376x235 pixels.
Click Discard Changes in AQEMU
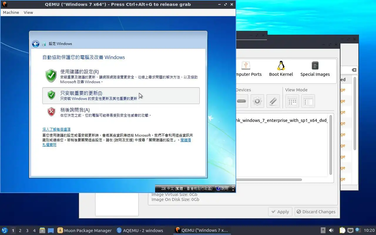tap(316, 212)
